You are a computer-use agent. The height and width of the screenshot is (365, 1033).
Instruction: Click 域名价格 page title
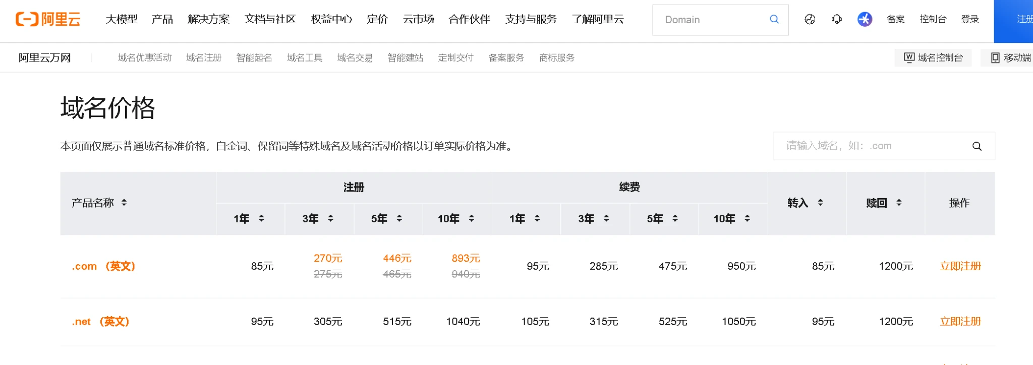click(x=107, y=108)
